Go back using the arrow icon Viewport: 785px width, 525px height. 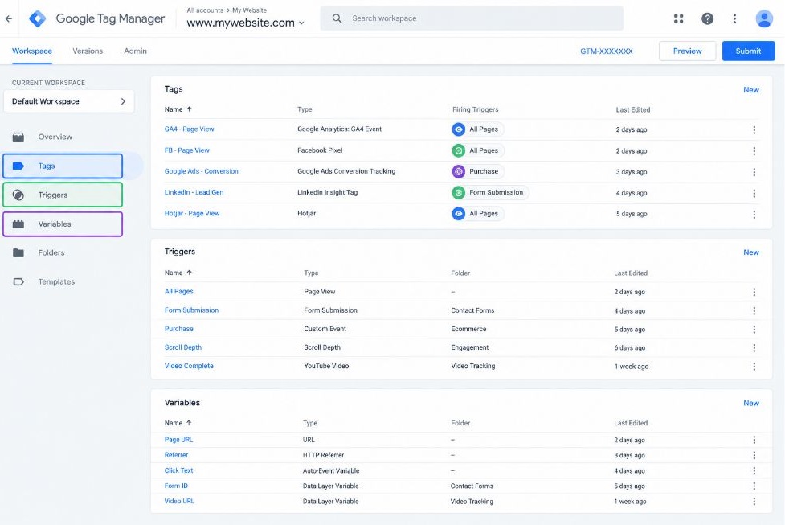[x=9, y=18]
